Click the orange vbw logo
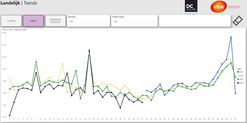The width and height of the screenshot is (247, 123). click(x=219, y=7)
